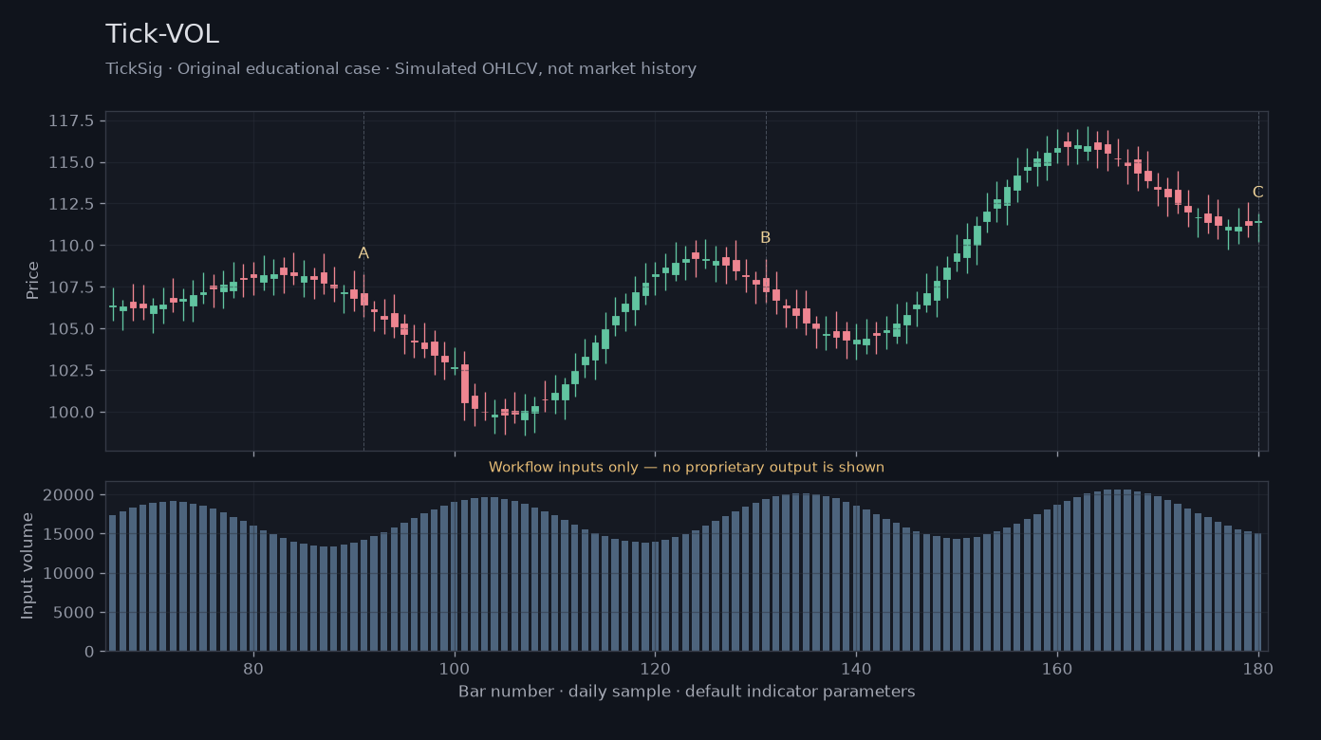The image size is (1321, 740).
Task: Click the Input volume axis label
Action: pos(28,566)
